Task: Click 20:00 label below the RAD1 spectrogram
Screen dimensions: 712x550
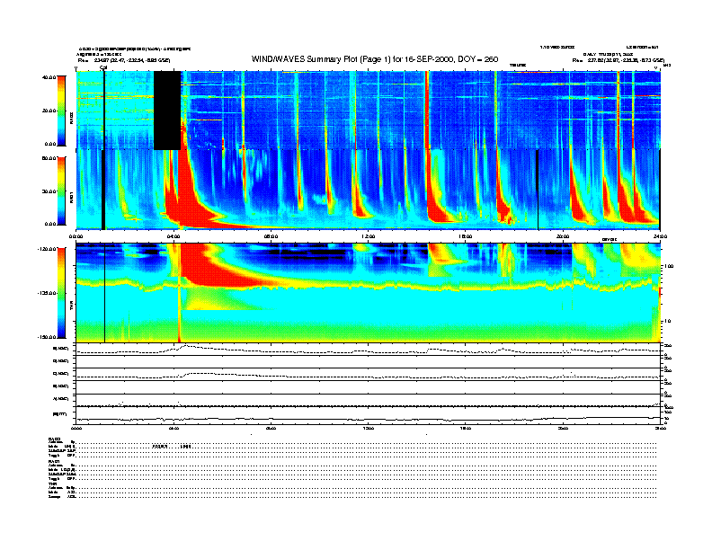Action: [x=563, y=236]
